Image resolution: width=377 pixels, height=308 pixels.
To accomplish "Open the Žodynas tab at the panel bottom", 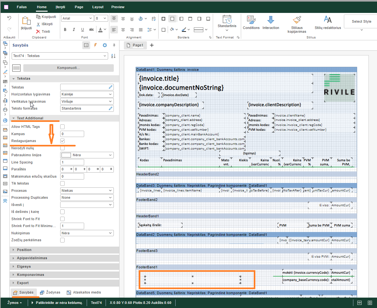I will point(50,292).
